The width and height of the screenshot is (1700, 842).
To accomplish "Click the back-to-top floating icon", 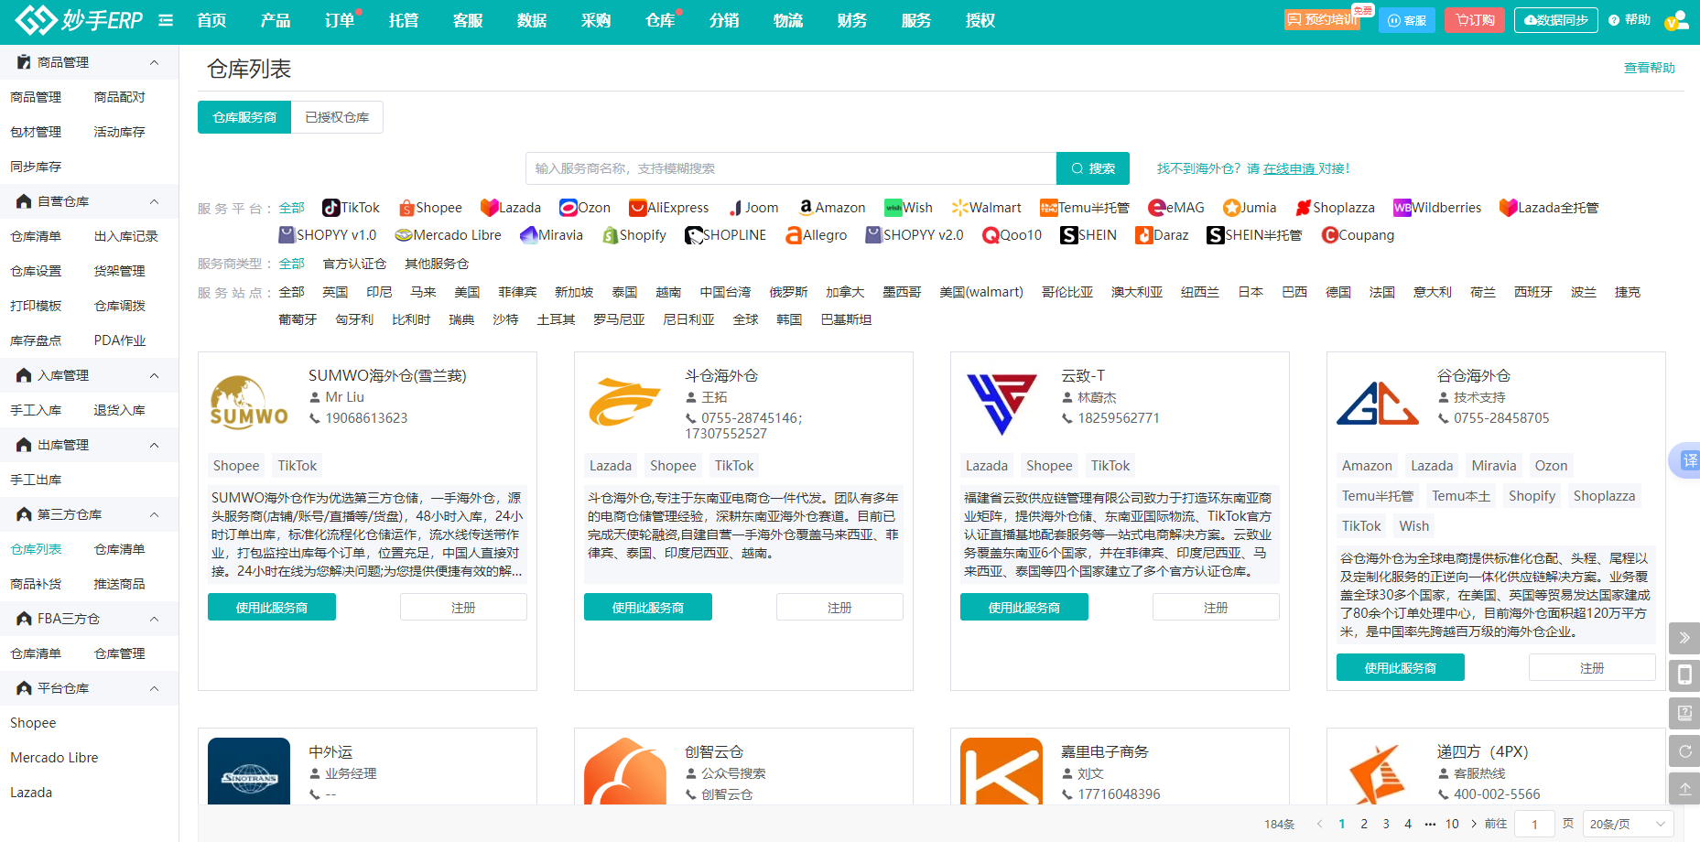I will [x=1684, y=788].
